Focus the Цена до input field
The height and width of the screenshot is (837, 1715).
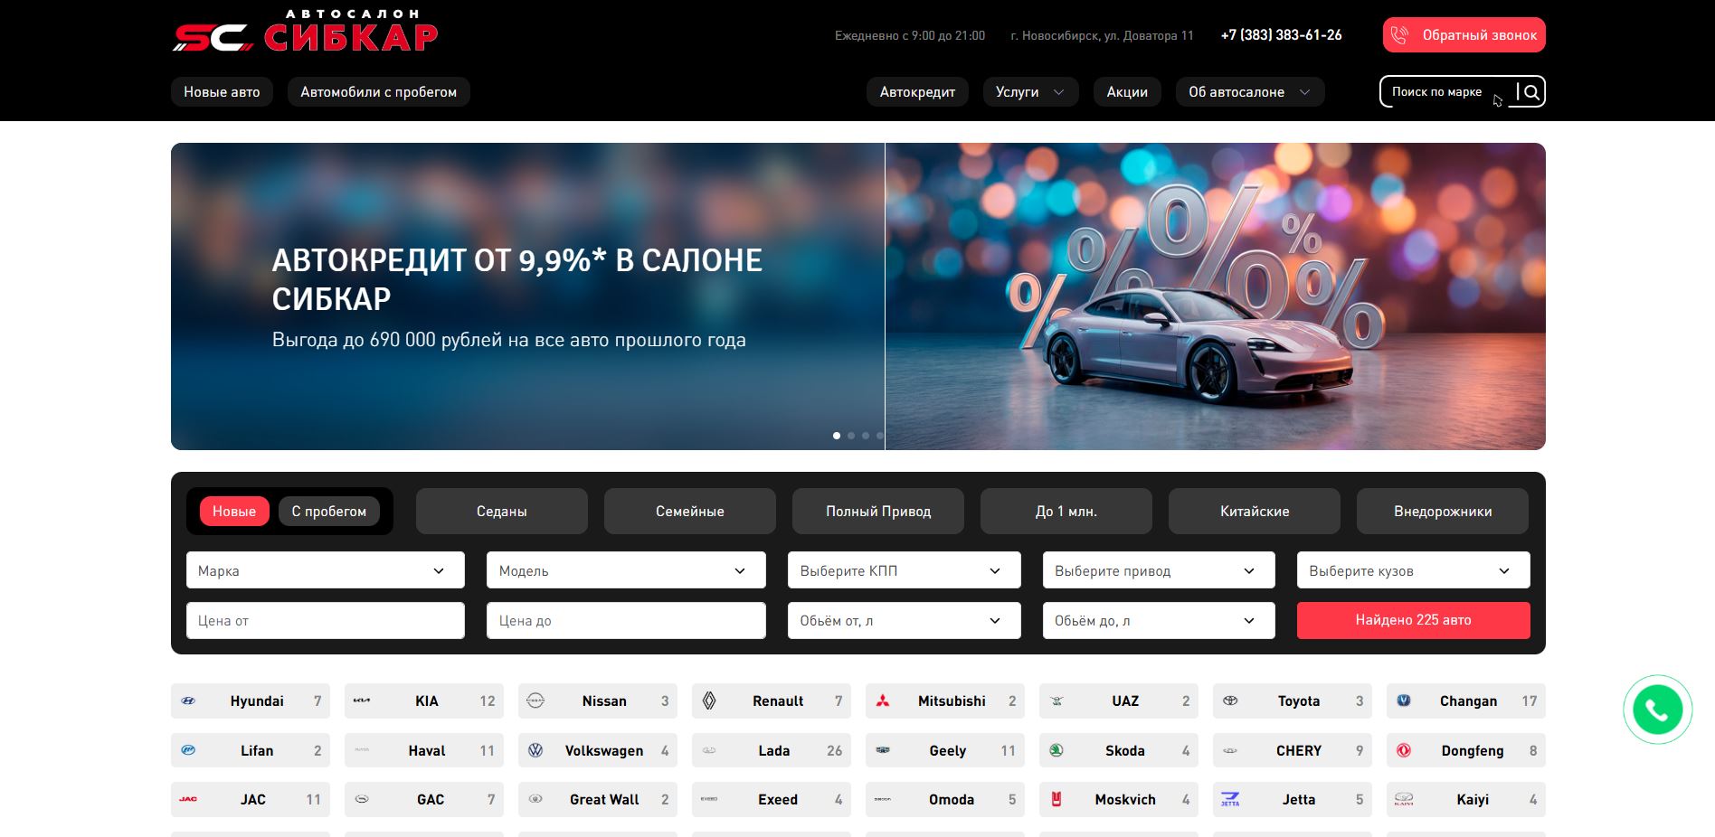(x=626, y=621)
